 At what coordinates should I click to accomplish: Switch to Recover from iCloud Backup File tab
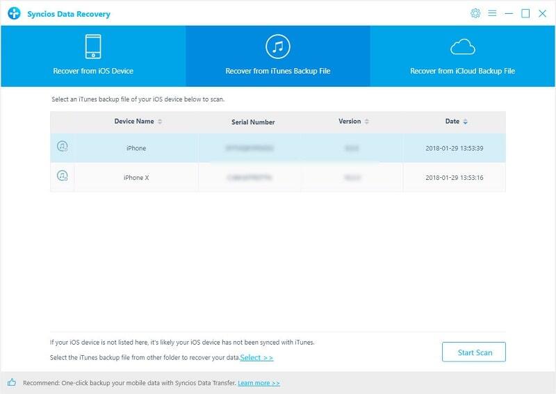click(462, 70)
